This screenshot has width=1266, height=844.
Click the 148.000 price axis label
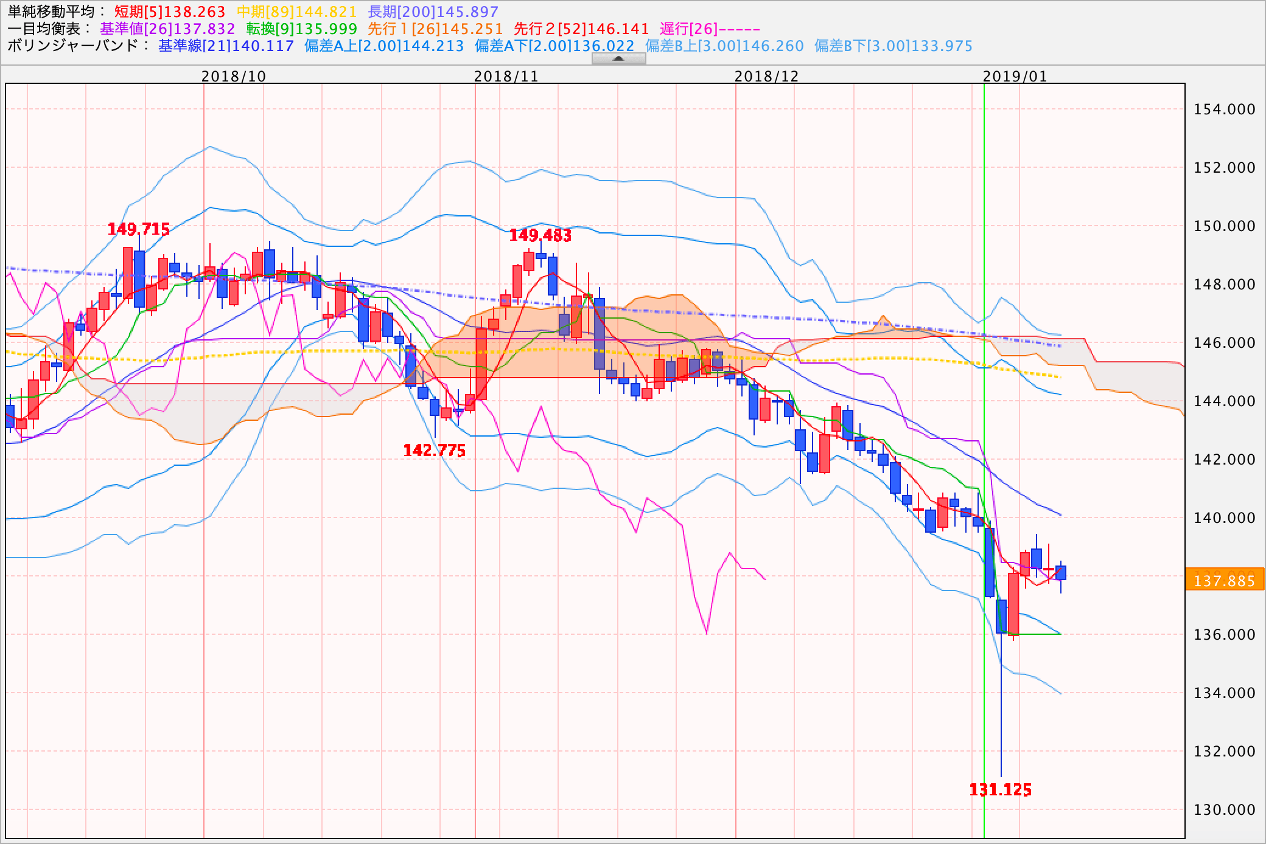[1225, 285]
